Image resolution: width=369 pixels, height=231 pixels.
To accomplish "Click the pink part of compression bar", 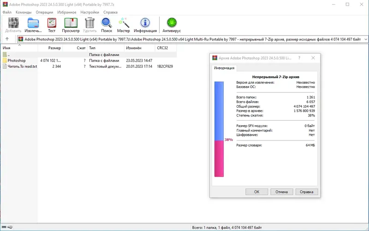I will 219,158.
